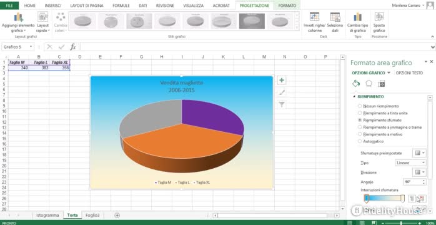
Task: Click the gradient stops color bar
Action: pyautogui.click(x=385, y=198)
